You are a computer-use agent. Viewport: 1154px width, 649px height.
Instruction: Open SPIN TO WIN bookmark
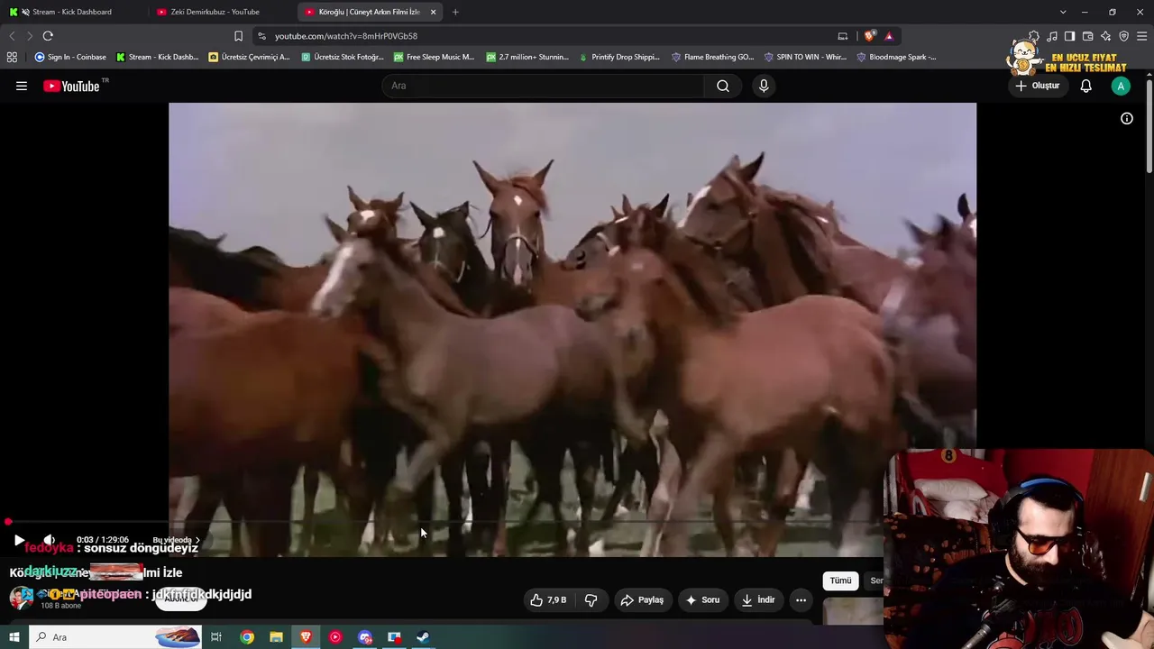805,57
